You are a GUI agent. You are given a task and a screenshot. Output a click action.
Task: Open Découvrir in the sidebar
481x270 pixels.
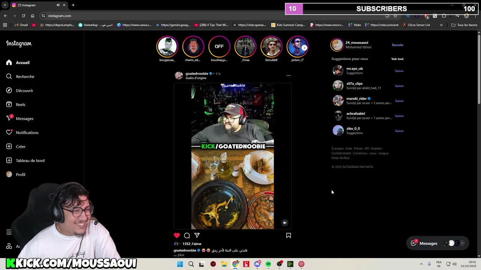click(x=20, y=90)
